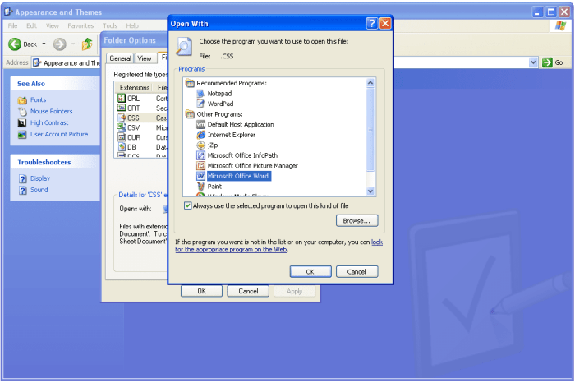Toggle Always use the selected program checkbox
This screenshot has width=575, height=383.
pyautogui.click(x=188, y=205)
